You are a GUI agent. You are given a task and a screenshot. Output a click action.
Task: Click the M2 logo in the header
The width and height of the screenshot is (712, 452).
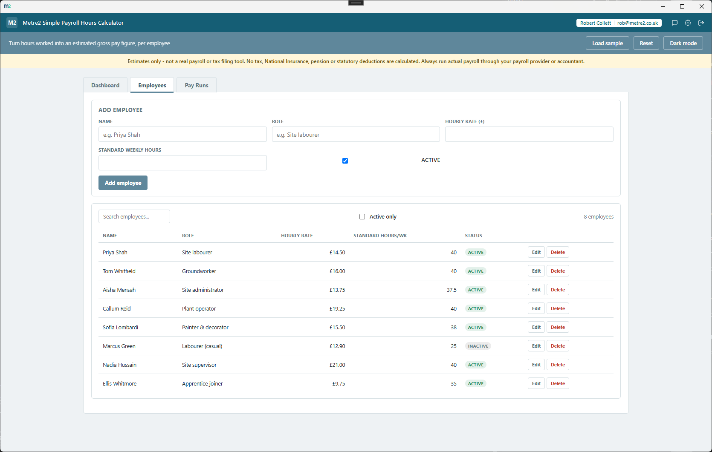pos(12,23)
